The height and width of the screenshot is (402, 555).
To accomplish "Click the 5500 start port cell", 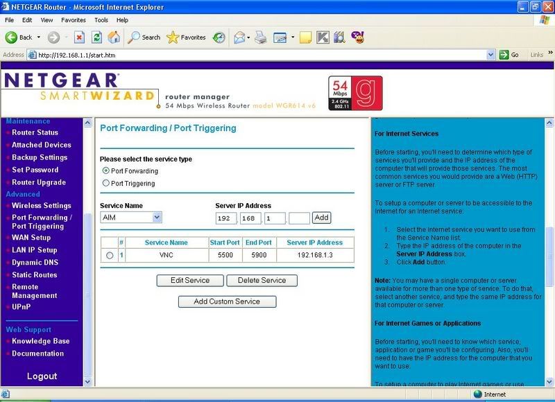I will (x=225, y=255).
